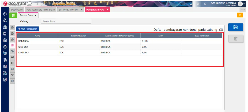248x112 pixels.
Task: Click the blue floppy-disk save button
Action: 236,27
